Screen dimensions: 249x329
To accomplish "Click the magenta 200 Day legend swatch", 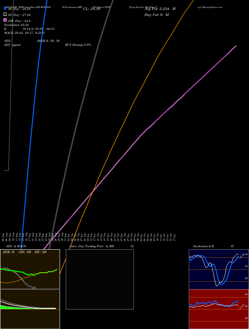I will click(x=5, y=20).
